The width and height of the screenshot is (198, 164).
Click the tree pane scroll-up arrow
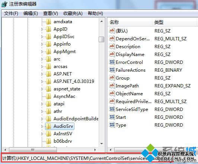click(x=102, y=22)
